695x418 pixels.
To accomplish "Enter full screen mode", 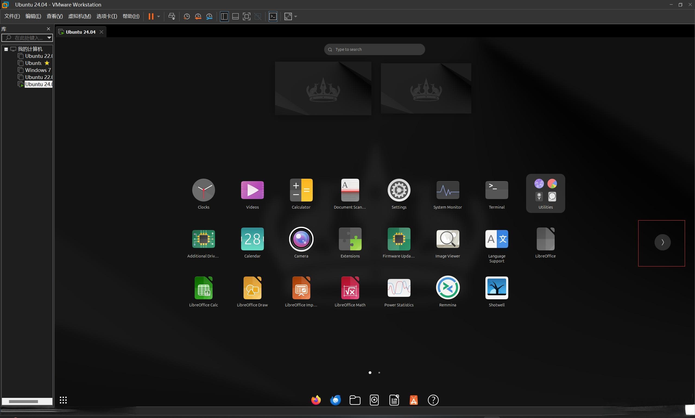I will (246, 16).
